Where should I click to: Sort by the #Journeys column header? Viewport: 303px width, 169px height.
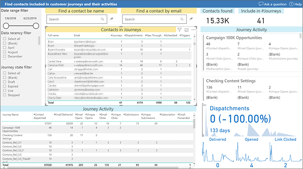click(x=116, y=35)
